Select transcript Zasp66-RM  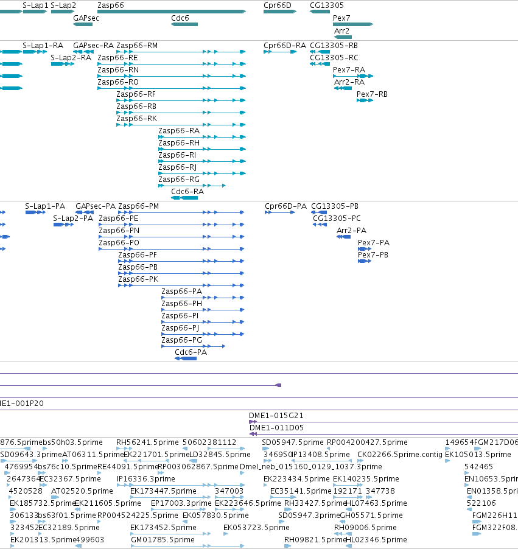[x=137, y=46]
